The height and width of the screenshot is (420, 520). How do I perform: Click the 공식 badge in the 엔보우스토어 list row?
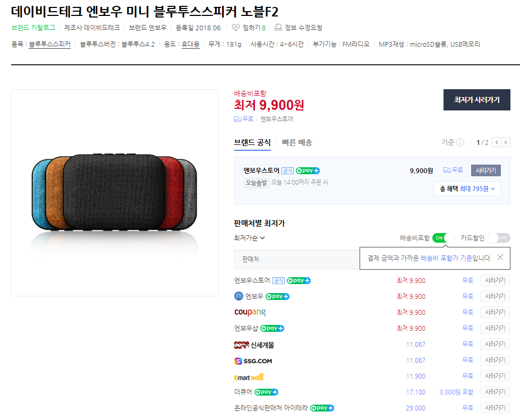[278, 280]
